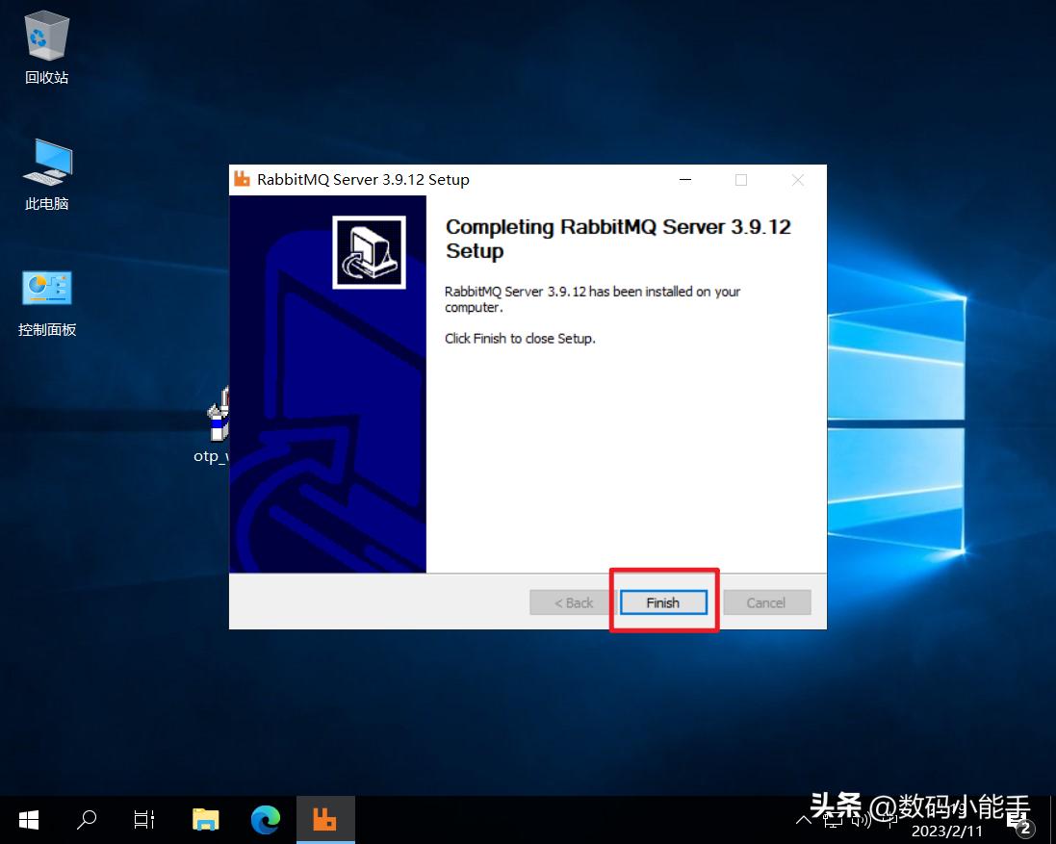Open File Explorer from the taskbar

pyautogui.click(x=206, y=820)
